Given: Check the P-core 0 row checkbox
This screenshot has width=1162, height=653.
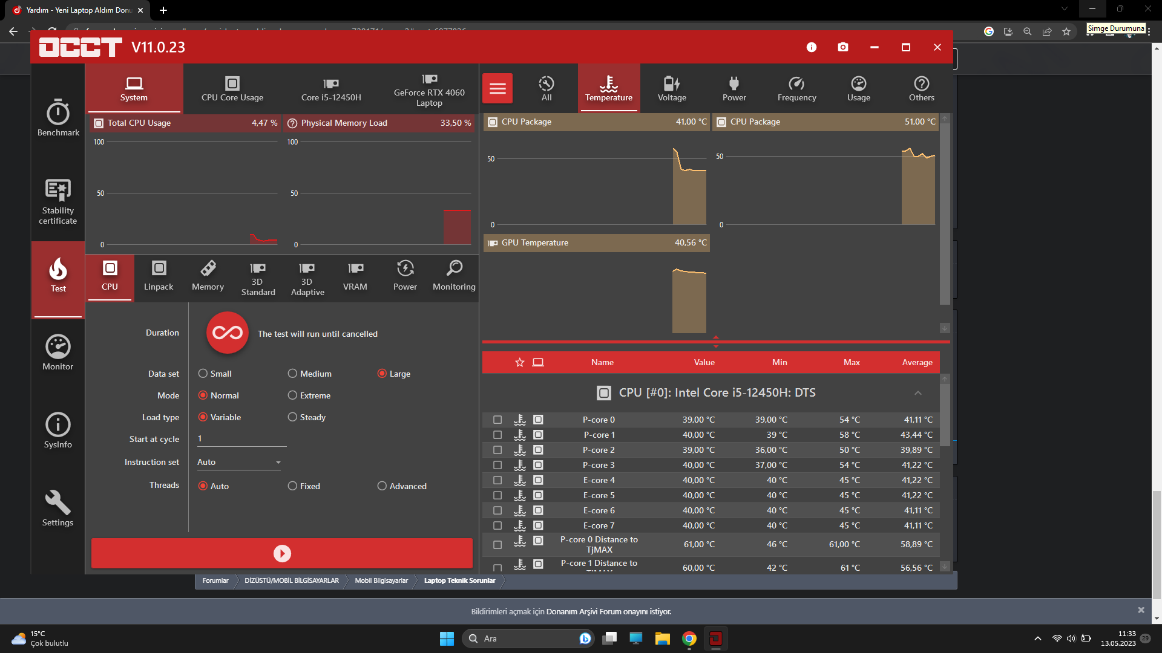Looking at the screenshot, I should (497, 420).
